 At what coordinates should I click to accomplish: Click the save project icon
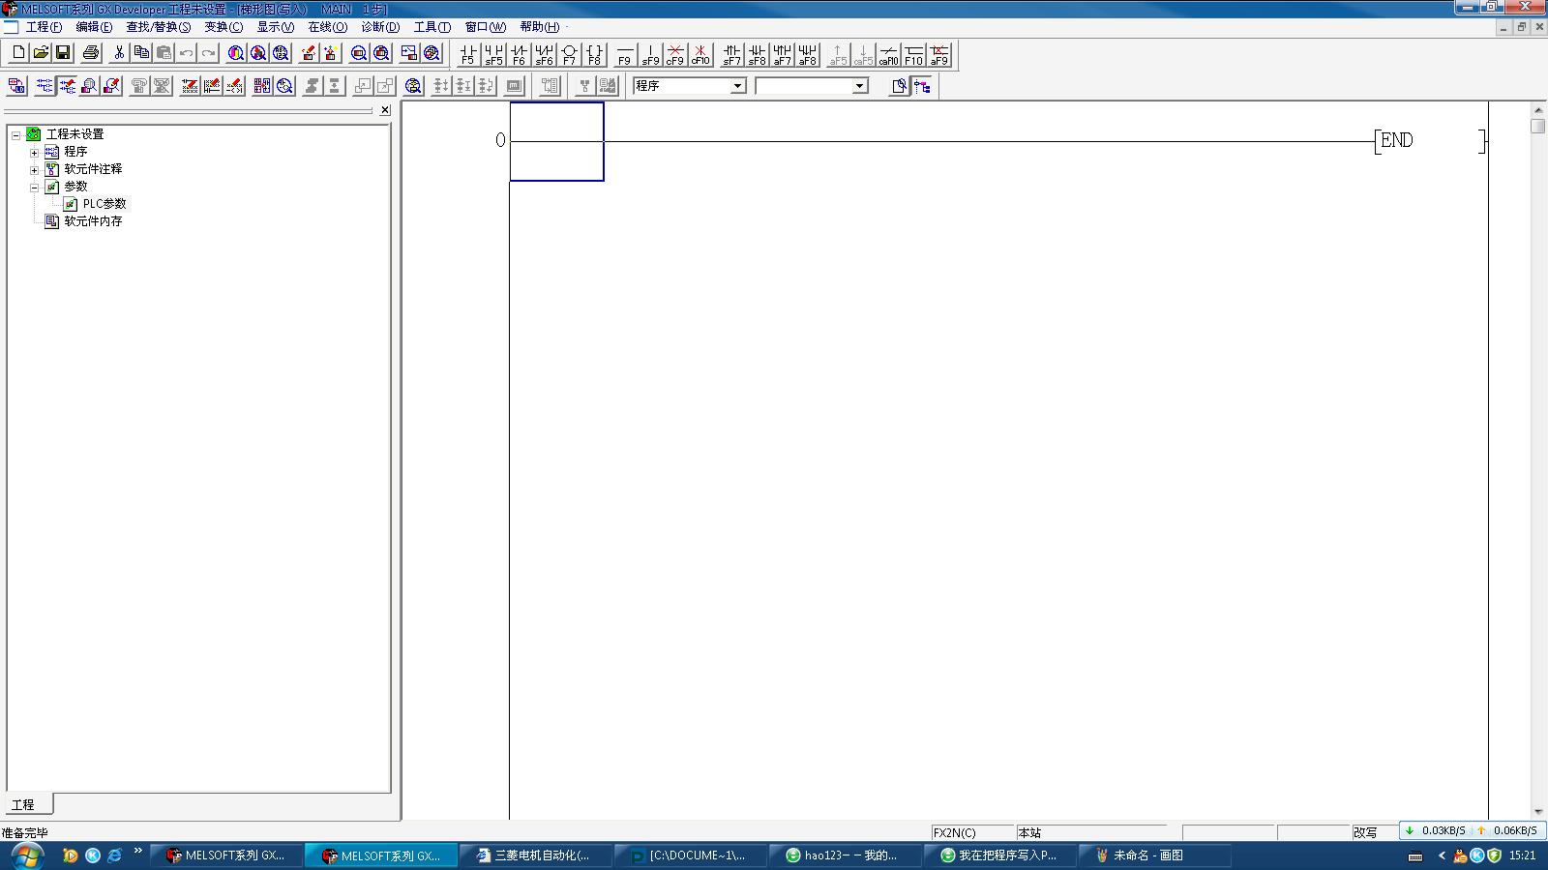[63, 53]
